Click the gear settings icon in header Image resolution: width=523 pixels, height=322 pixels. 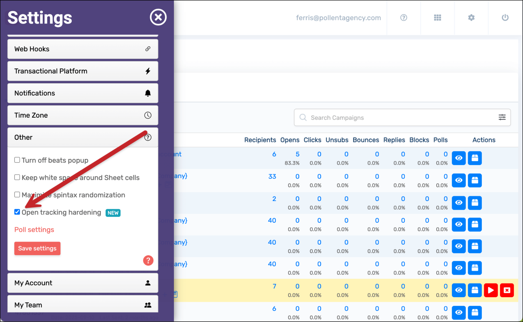click(471, 18)
